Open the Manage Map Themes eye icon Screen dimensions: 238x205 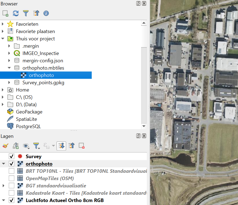(26, 146)
